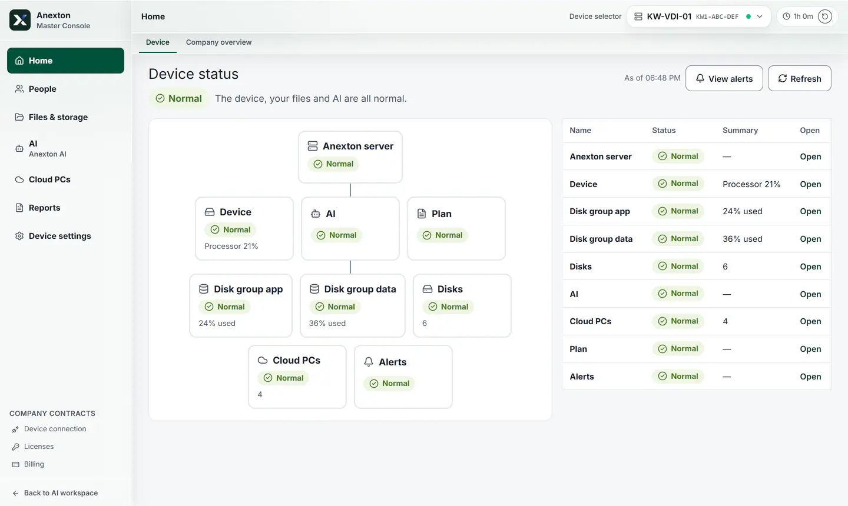
Task: Open the KW-VDI-01 device selector dropdown
Action: [698, 16]
